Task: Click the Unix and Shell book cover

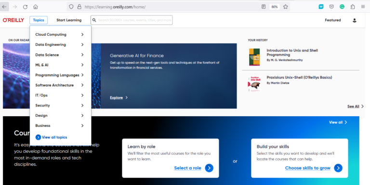Action: 254,57
